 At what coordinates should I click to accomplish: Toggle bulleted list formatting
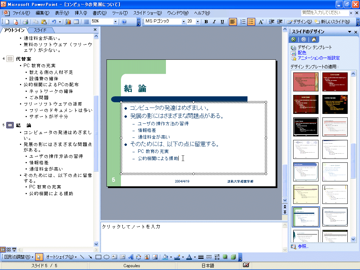[x=251, y=22]
